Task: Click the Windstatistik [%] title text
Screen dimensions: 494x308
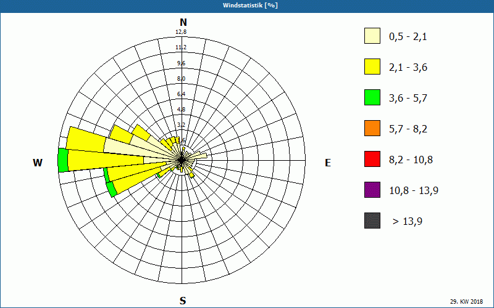Action: [x=250, y=6]
